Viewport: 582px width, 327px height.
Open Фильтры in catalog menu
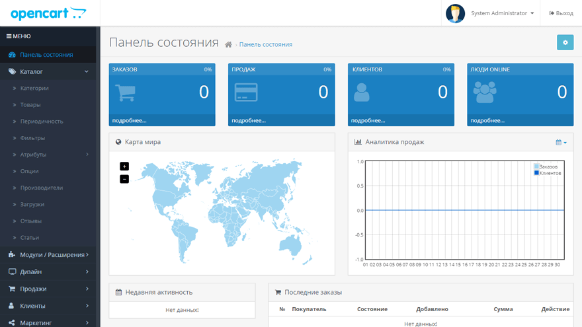point(32,138)
